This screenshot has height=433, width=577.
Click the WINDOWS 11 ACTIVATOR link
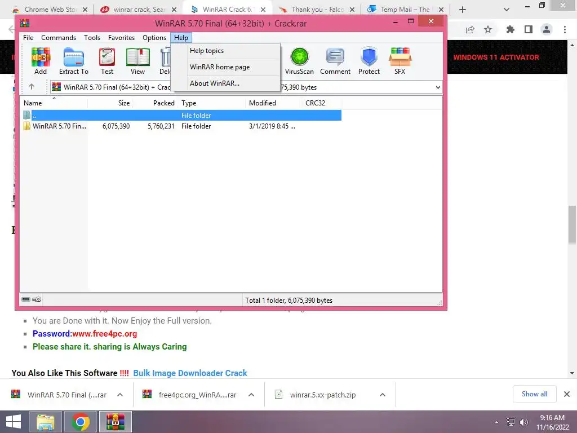coord(496,57)
